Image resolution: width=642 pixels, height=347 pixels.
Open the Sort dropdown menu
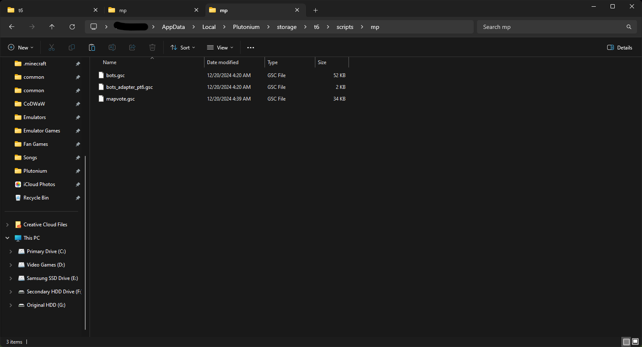pos(183,47)
